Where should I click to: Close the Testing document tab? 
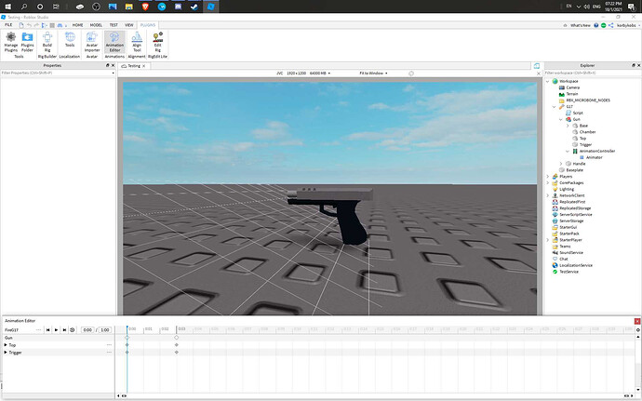(x=144, y=66)
